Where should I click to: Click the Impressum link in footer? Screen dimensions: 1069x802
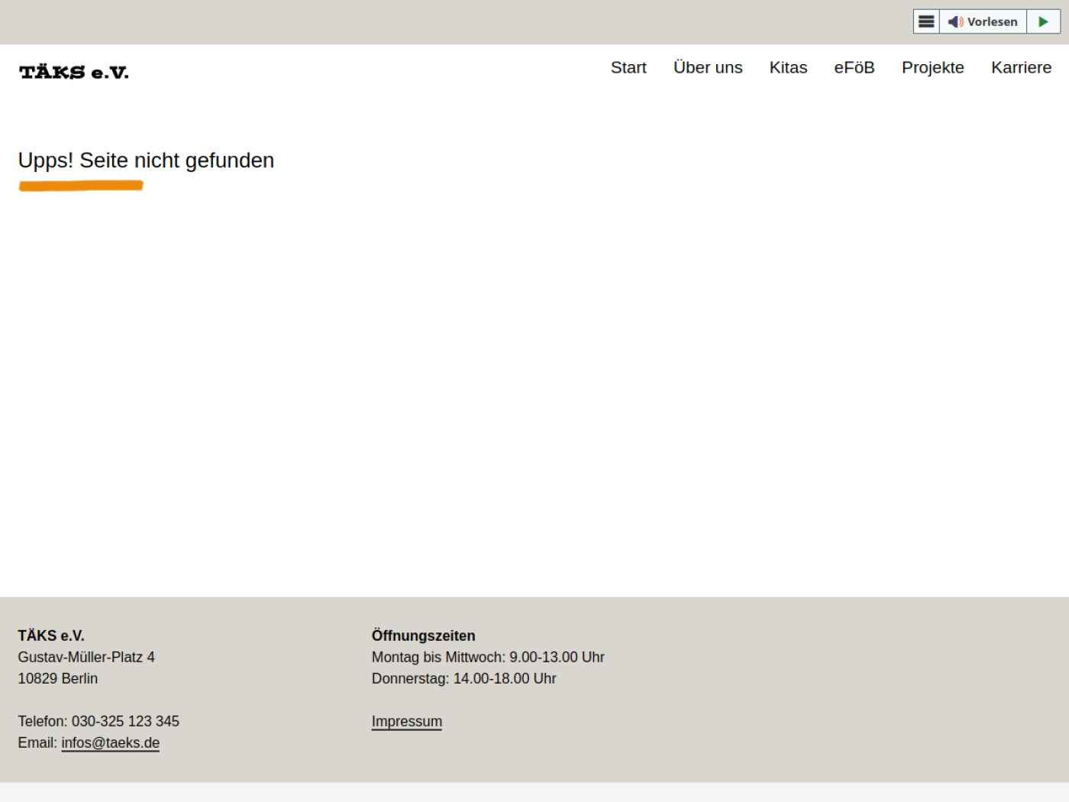(x=407, y=721)
